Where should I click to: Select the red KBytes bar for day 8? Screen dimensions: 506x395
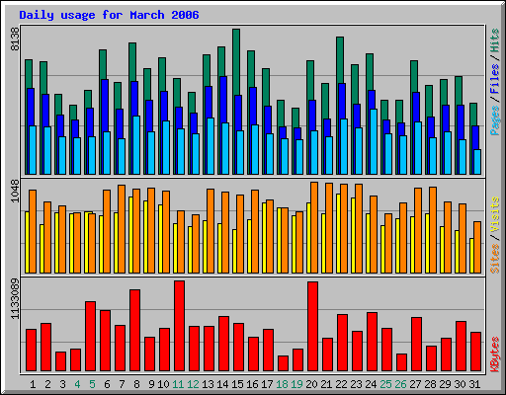coord(135,331)
